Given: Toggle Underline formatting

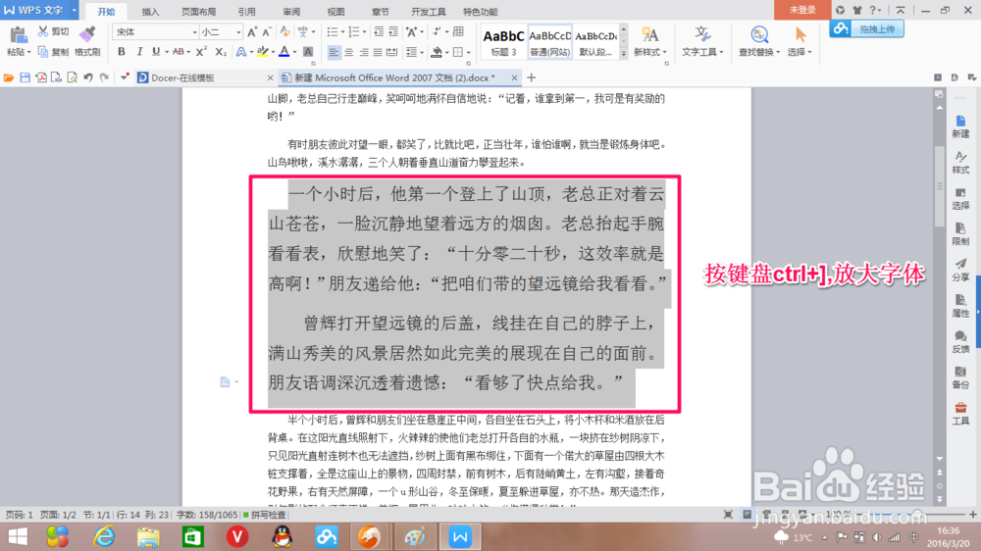Looking at the screenshot, I should coord(156,52).
